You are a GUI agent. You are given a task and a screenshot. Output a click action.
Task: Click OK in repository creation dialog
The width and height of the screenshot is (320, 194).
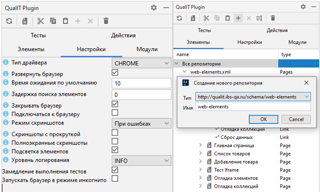pos(264,119)
